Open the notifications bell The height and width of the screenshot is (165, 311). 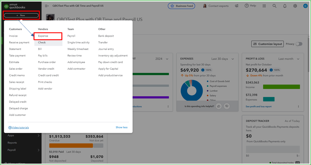pos(285,6)
